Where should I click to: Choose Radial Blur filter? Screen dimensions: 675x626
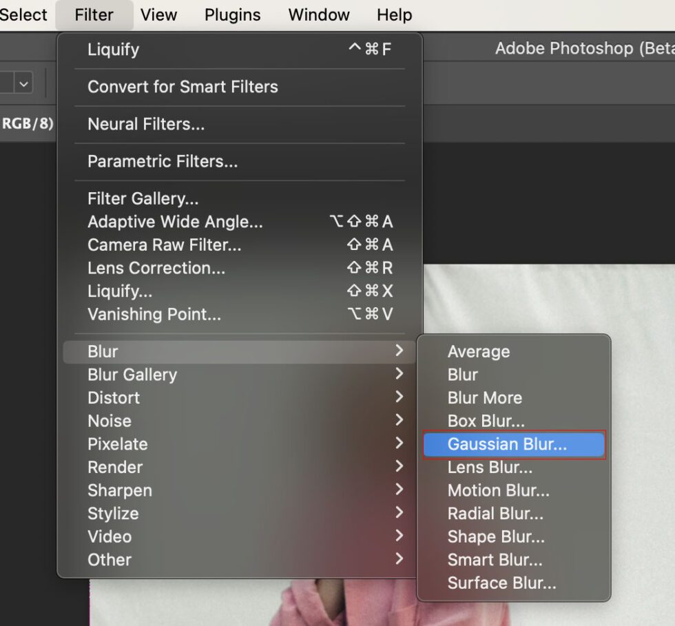[x=495, y=513]
